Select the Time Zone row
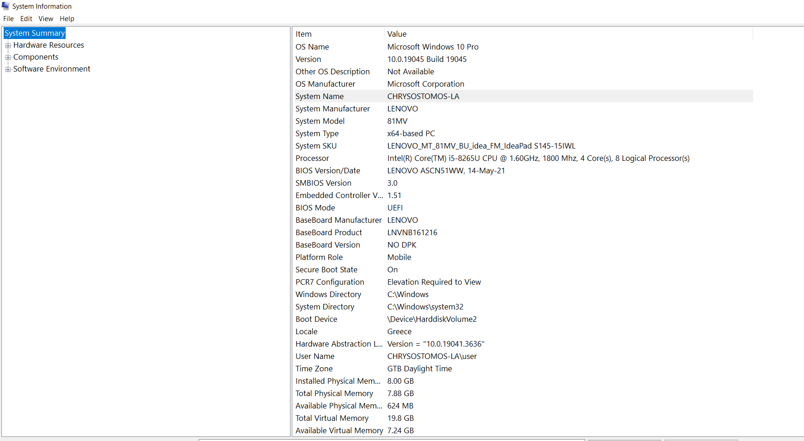Viewport: 804px width, 441px height. click(523, 369)
